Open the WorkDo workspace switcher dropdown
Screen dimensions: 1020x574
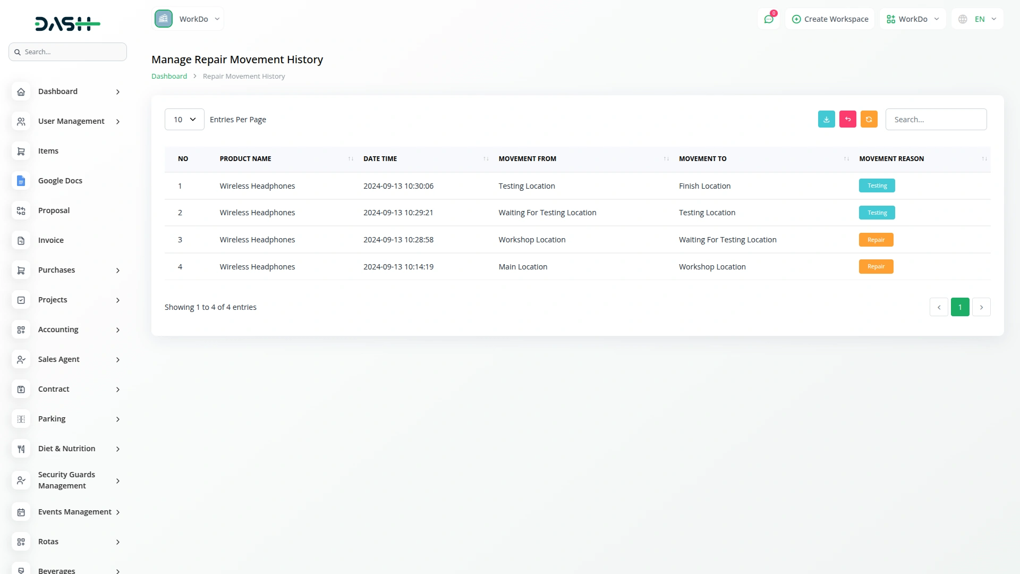[x=188, y=19]
